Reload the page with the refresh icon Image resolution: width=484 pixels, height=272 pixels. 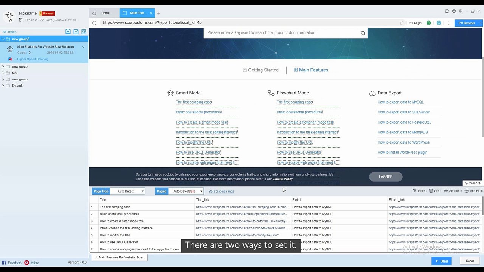(x=95, y=23)
